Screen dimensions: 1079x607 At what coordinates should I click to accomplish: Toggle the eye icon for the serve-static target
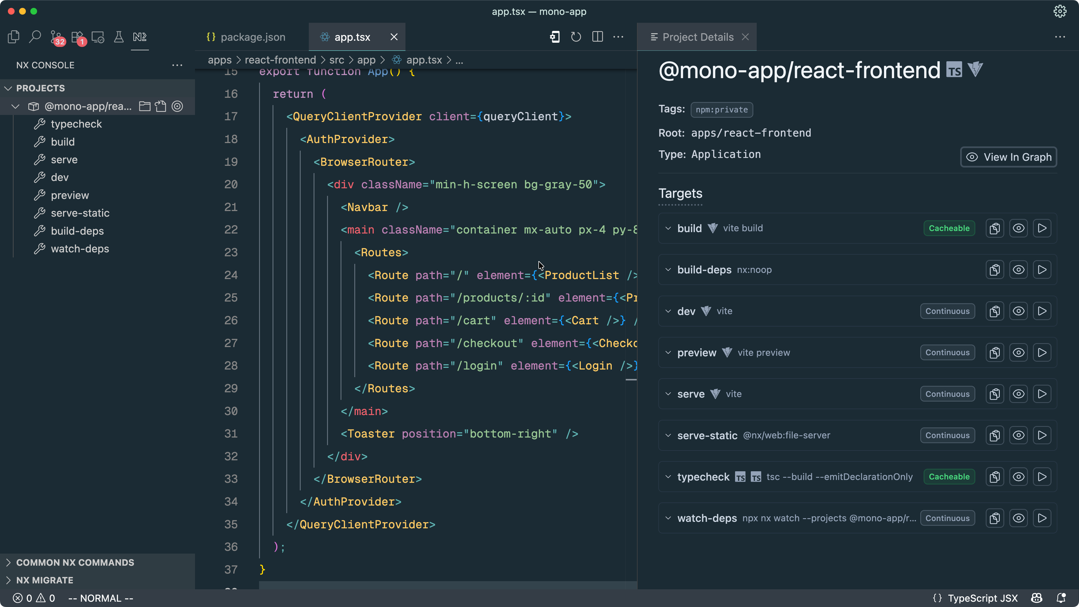tap(1018, 435)
